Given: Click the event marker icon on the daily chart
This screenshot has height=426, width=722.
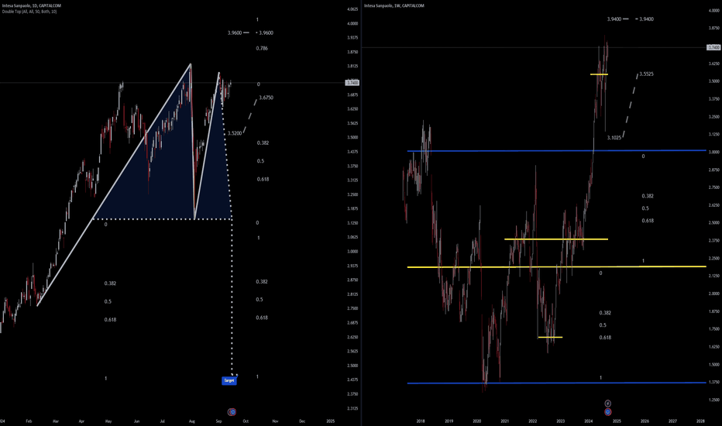Looking at the screenshot, I should (x=232, y=412).
